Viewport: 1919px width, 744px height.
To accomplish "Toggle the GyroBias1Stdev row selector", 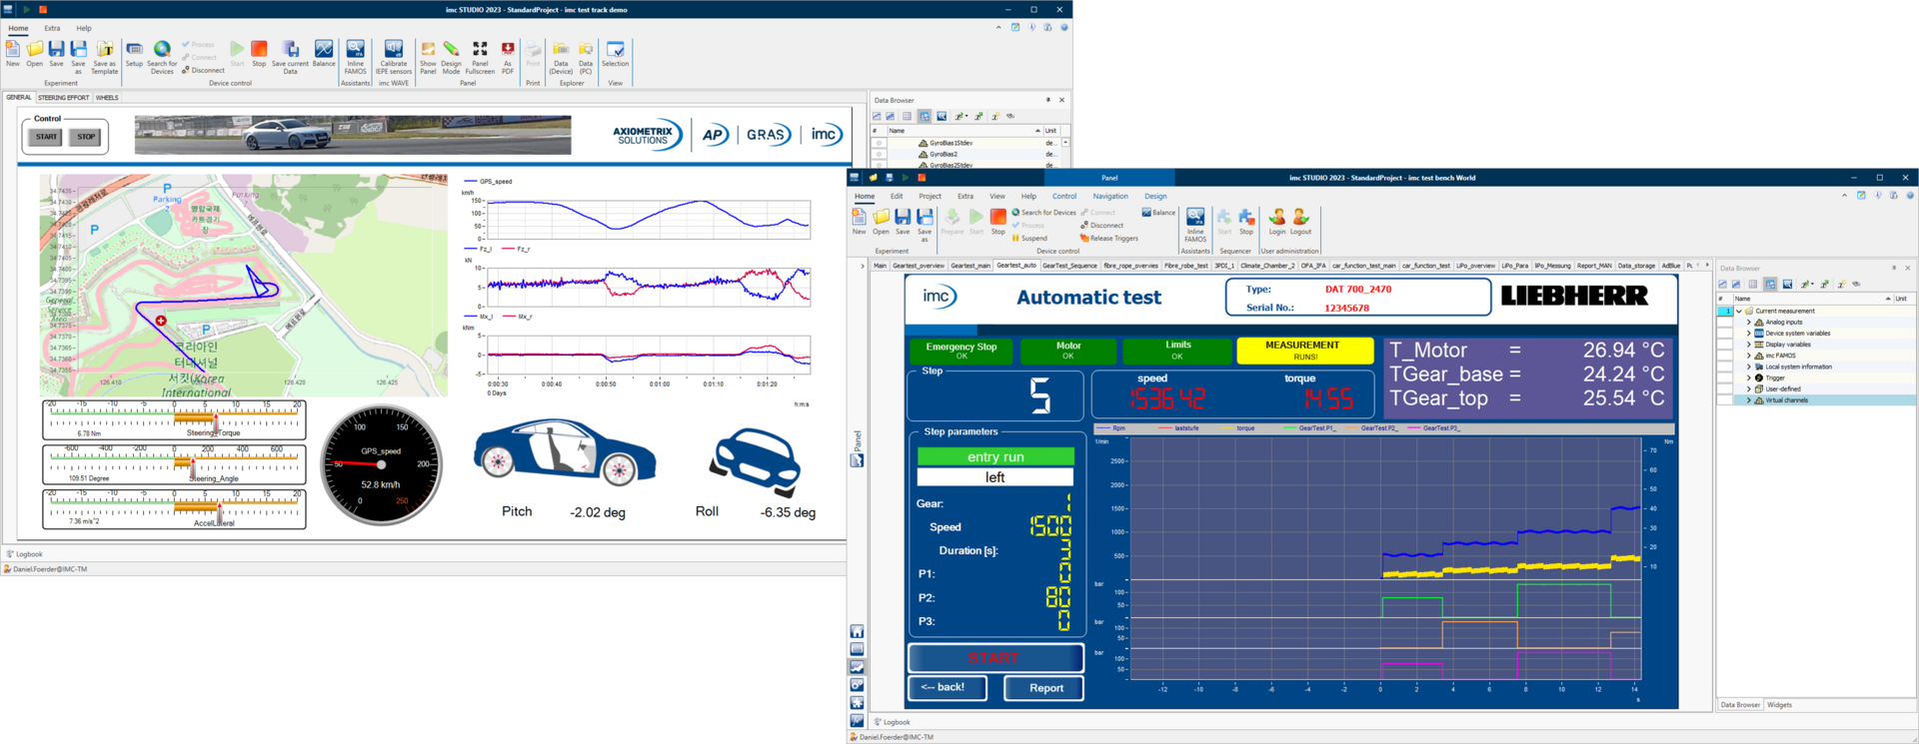I will 879,143.
